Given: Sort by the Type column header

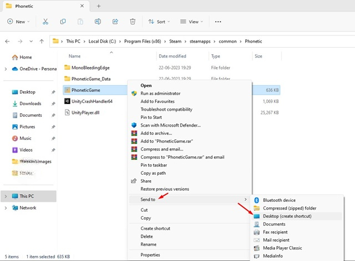Looking at the screenshot, I should click(x=216, y=56).
